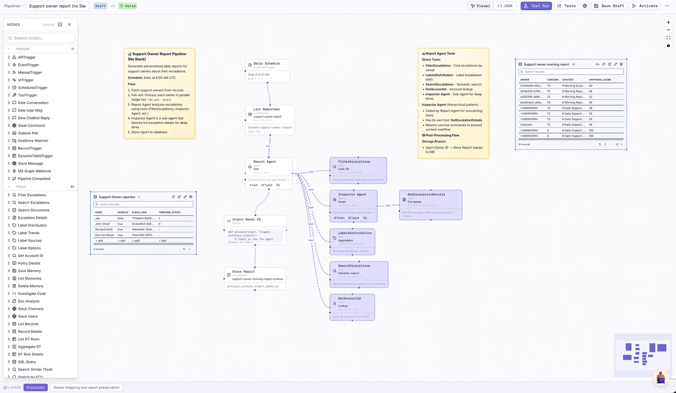Image resolution: width=676 pixels, height=393 pixels.
Task: Click 'Karl Von Braun' row name
Action: click(x=104, y=235)
